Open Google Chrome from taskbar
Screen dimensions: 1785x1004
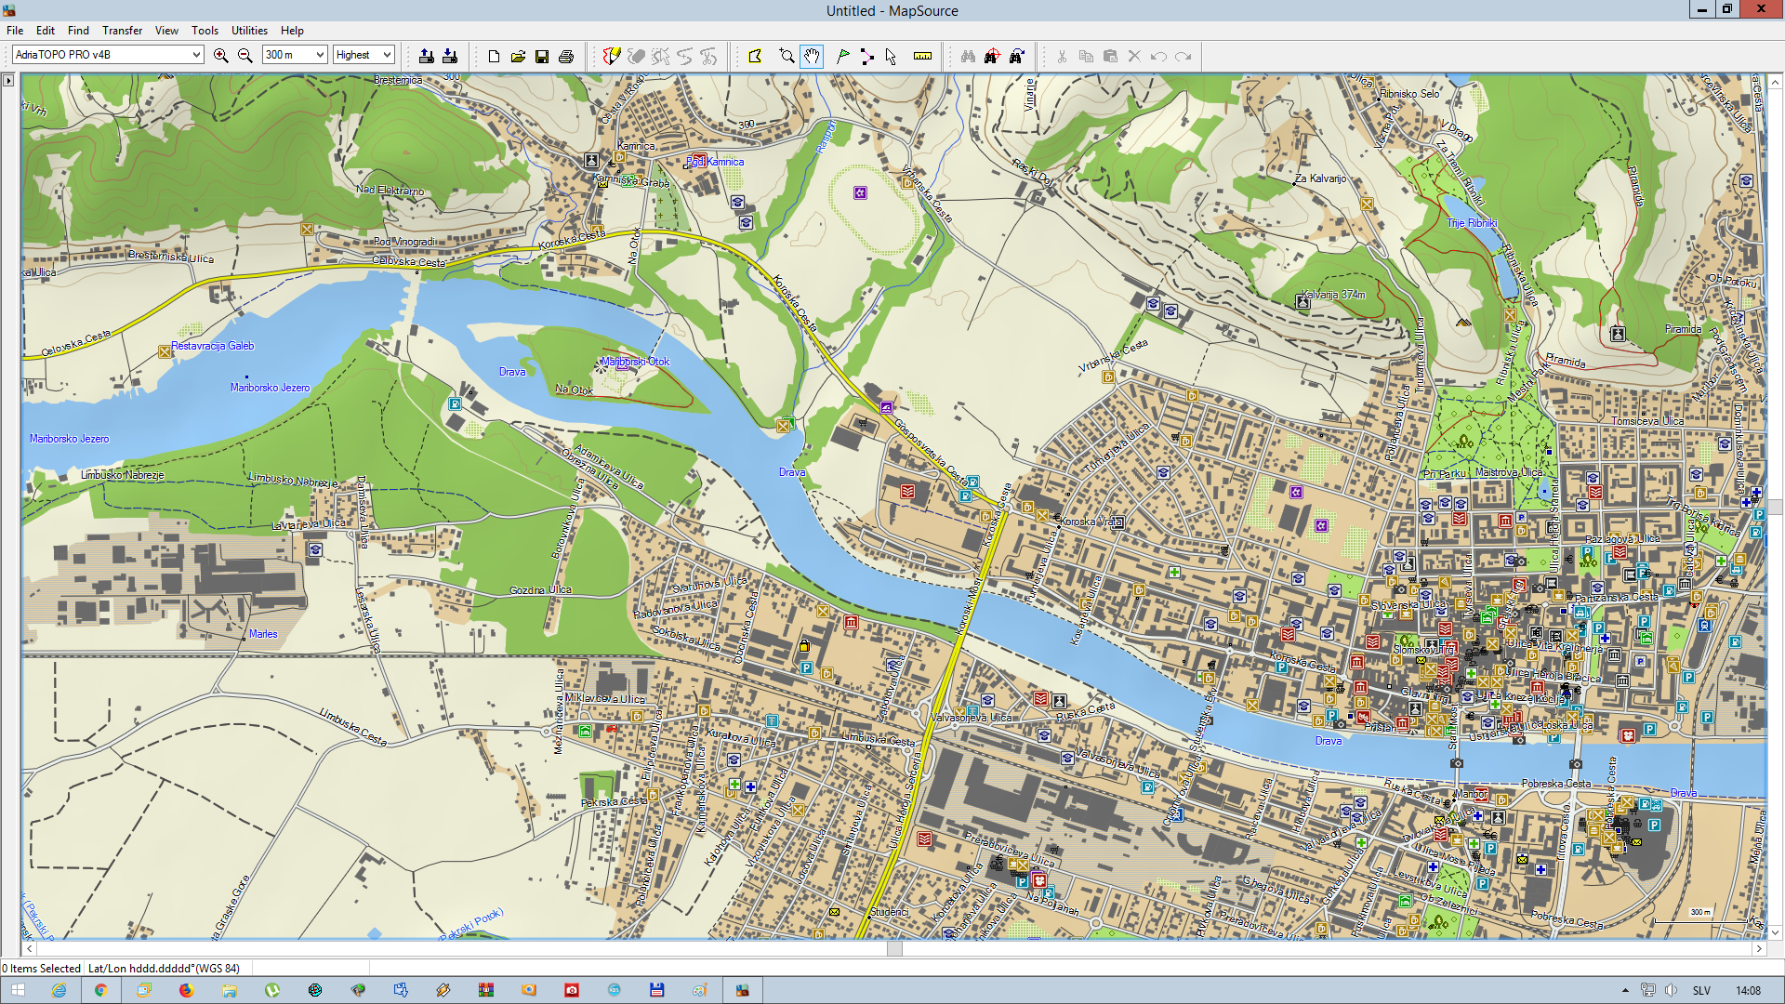click(x=101, y=990)
